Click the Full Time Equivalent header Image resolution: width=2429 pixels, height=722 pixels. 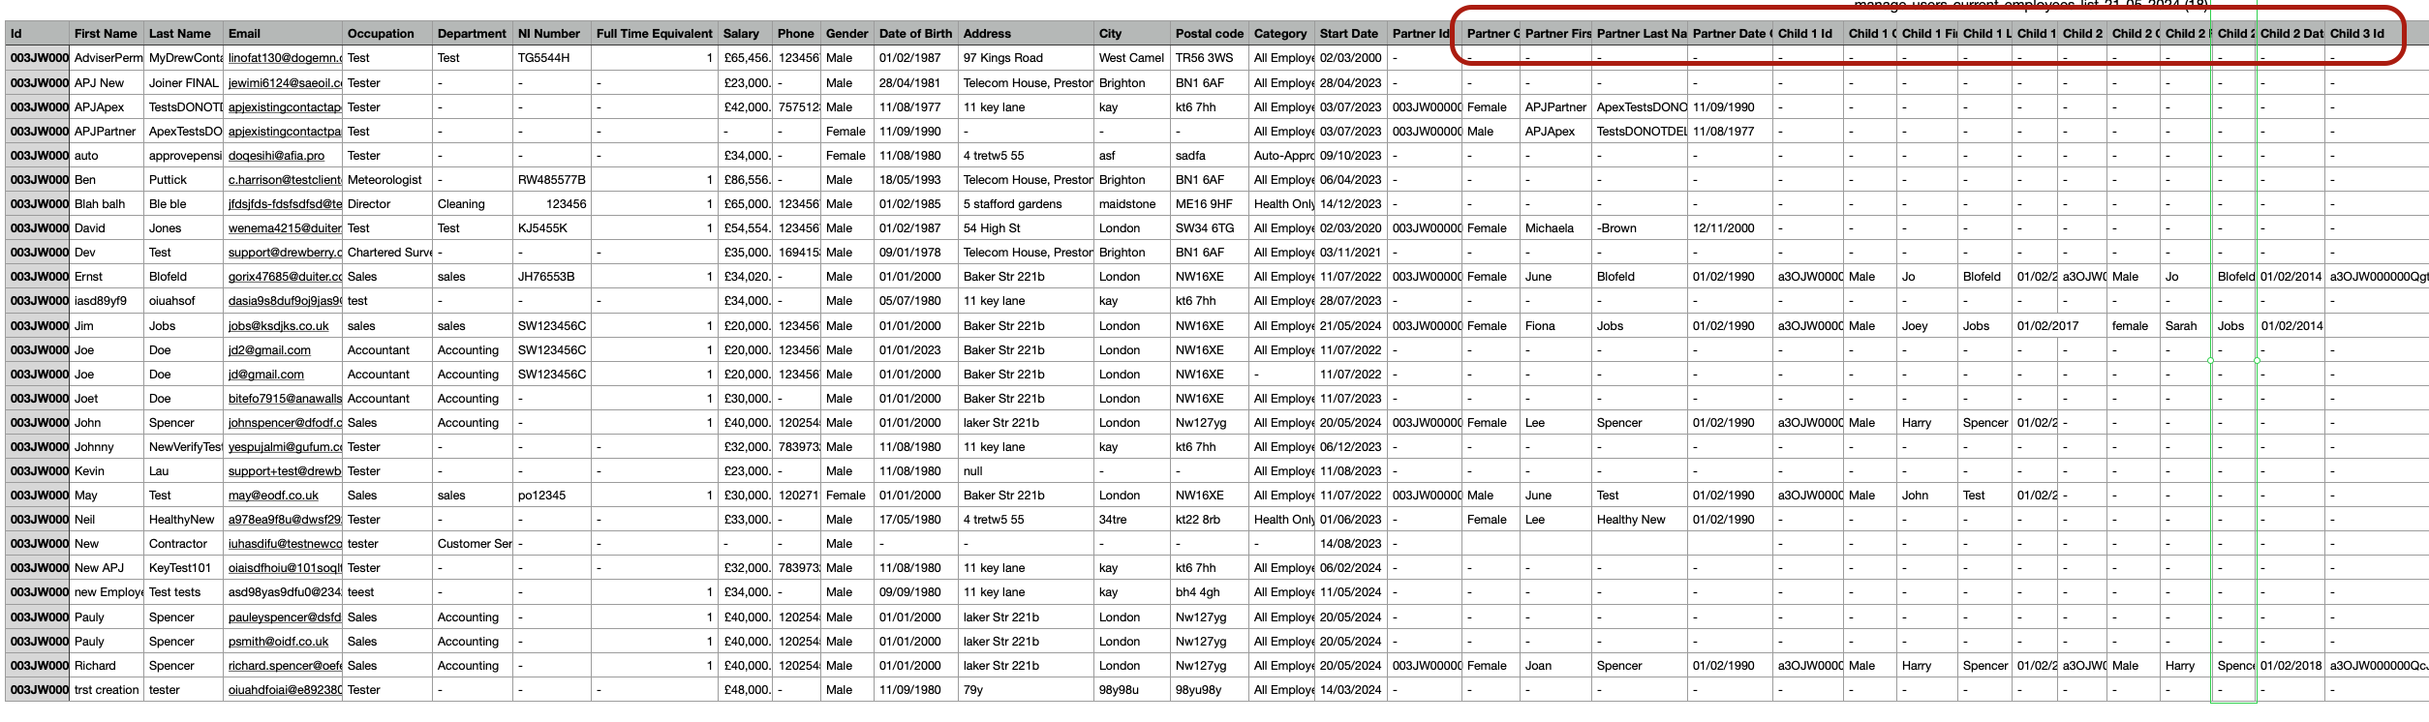click(x=655, y=33)
